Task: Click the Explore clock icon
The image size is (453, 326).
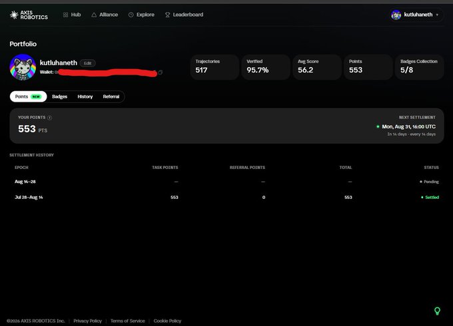Action: coord(131,15)
